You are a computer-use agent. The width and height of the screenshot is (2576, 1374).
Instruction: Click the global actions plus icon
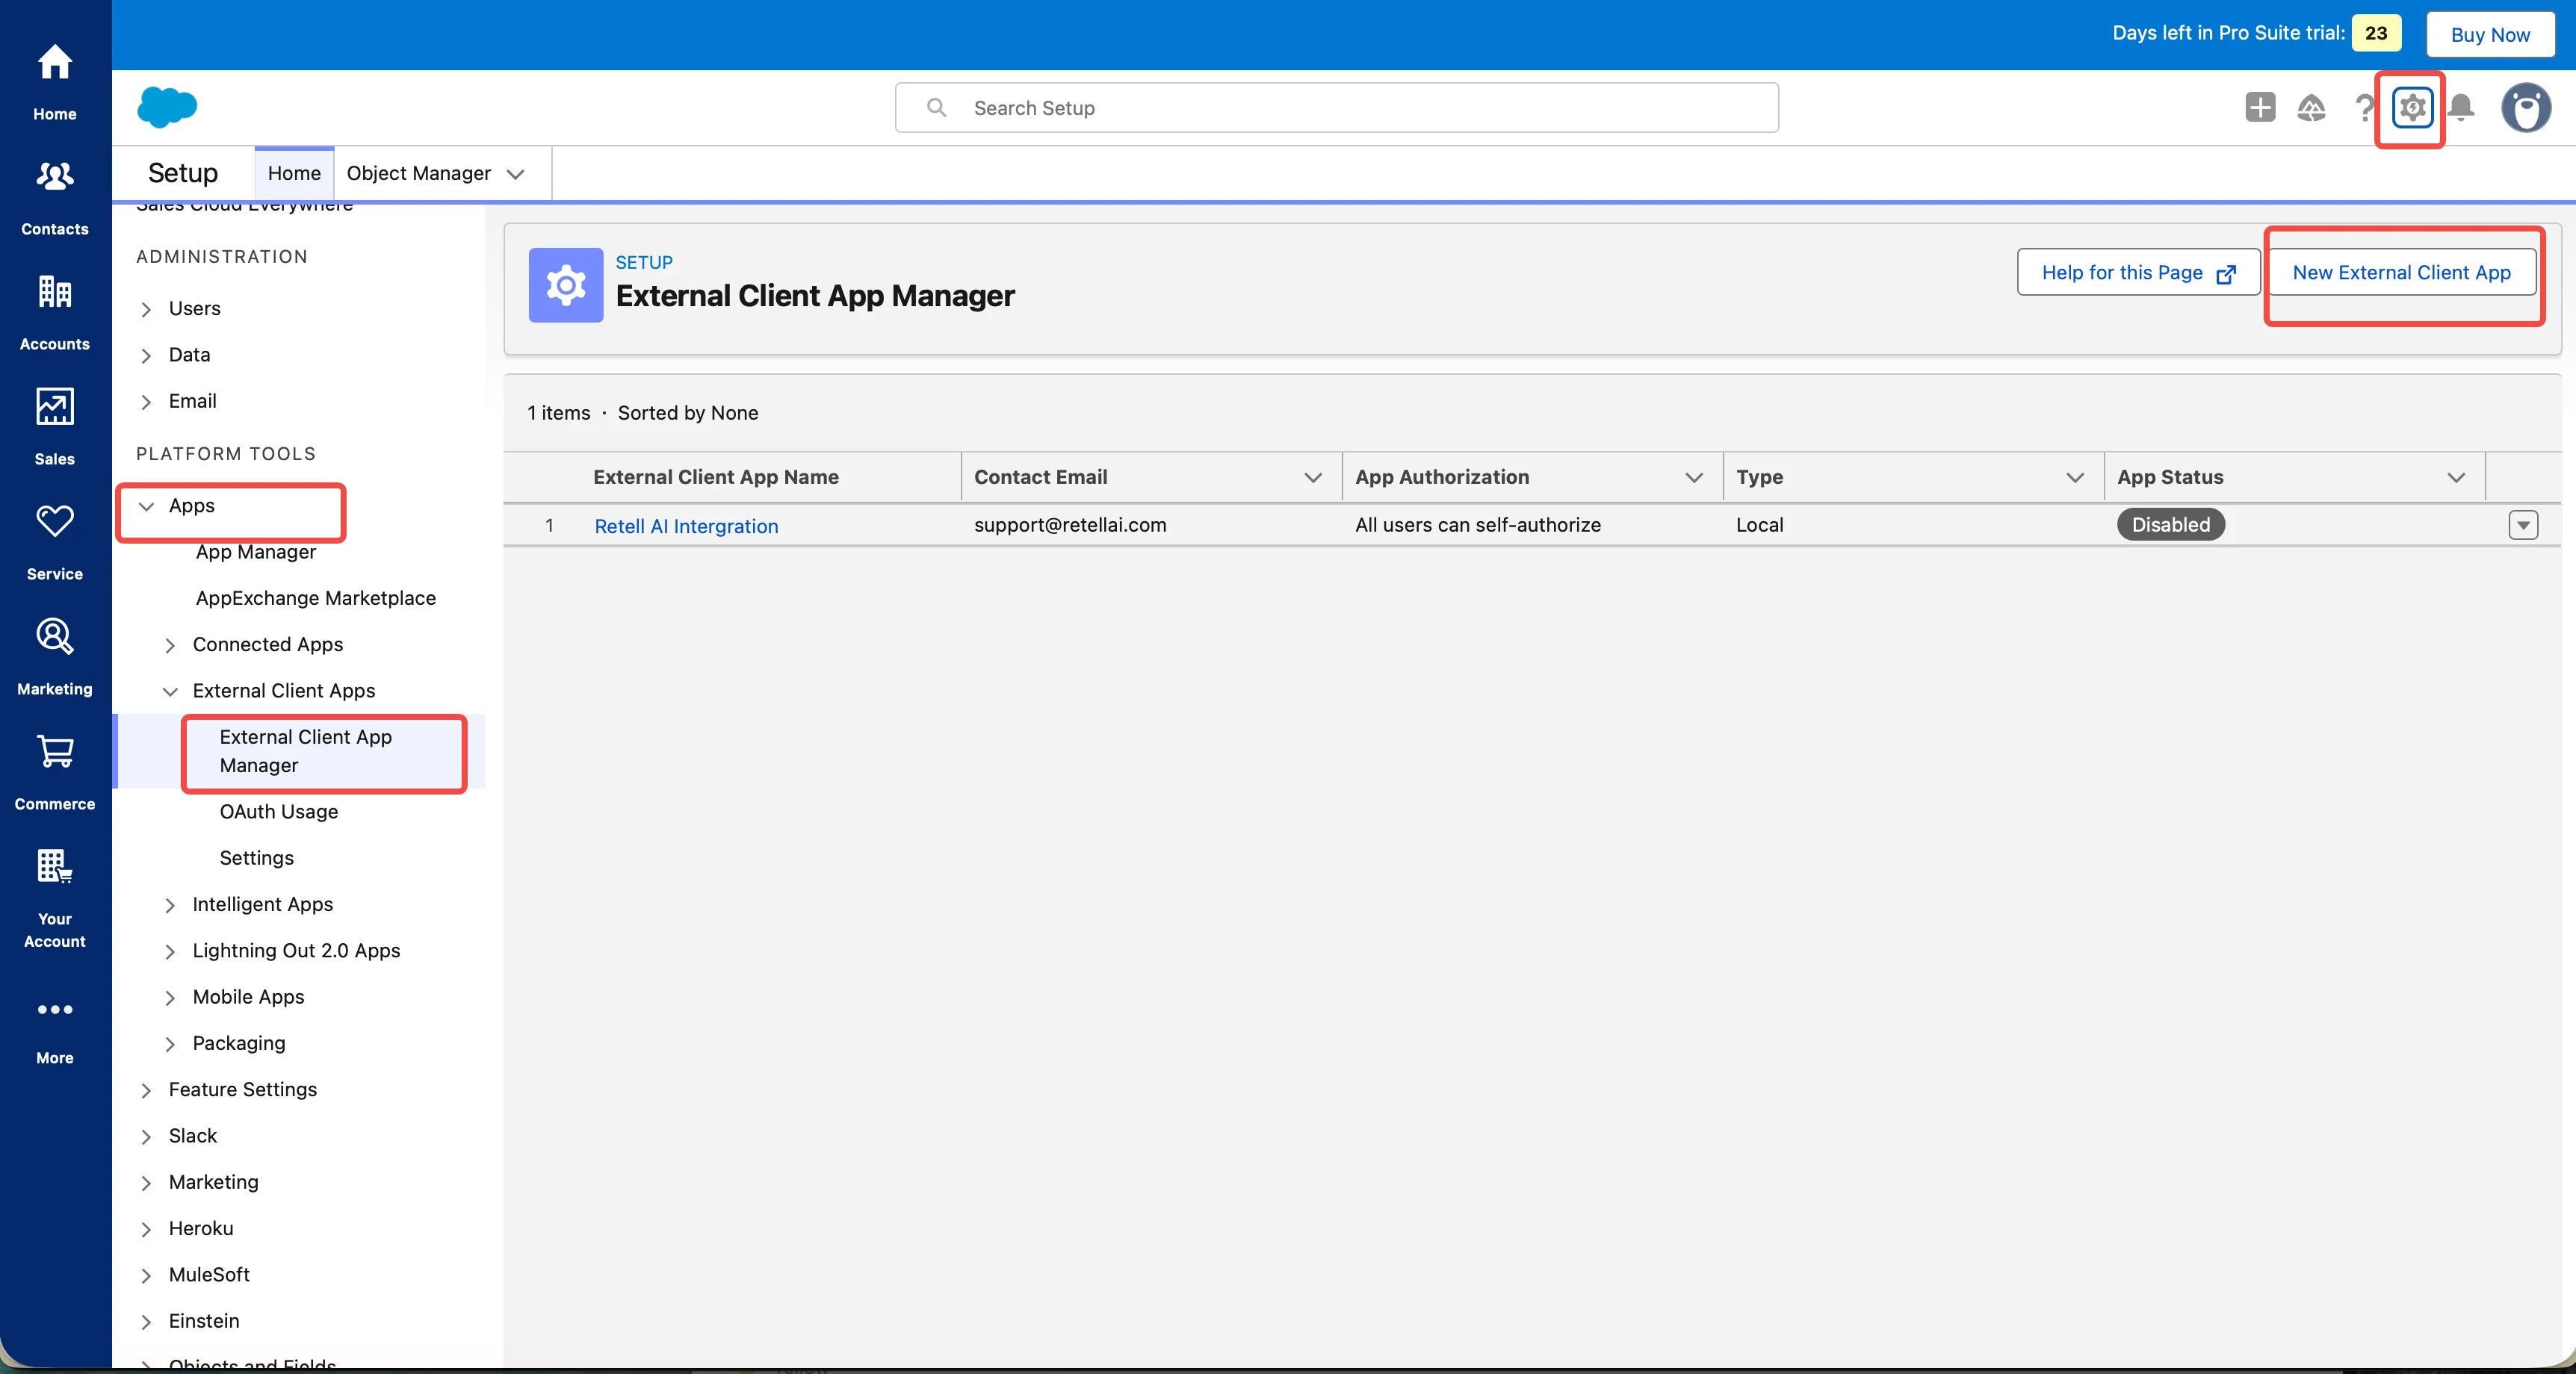pos(2260,107)
